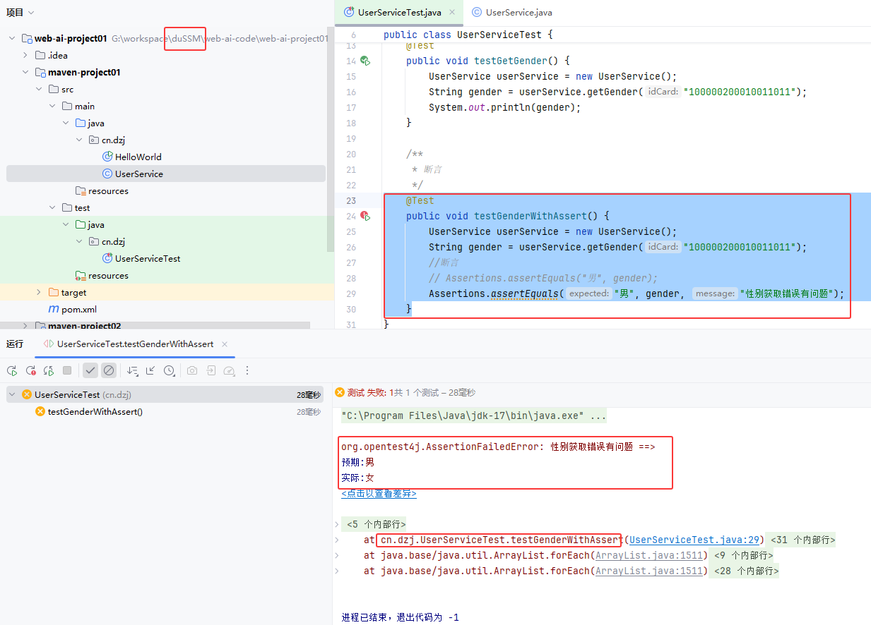
Task: Click the failed run gutter icon on line 24
Action: tap(365, 217)
